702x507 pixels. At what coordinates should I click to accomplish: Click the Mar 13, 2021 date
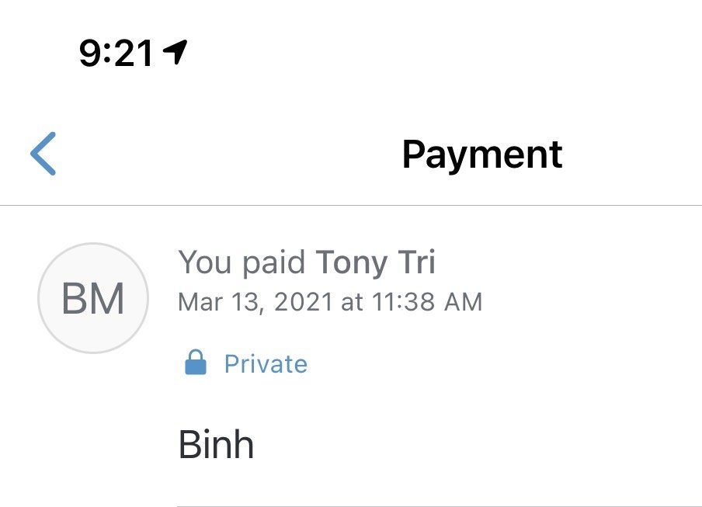(255, 302)
